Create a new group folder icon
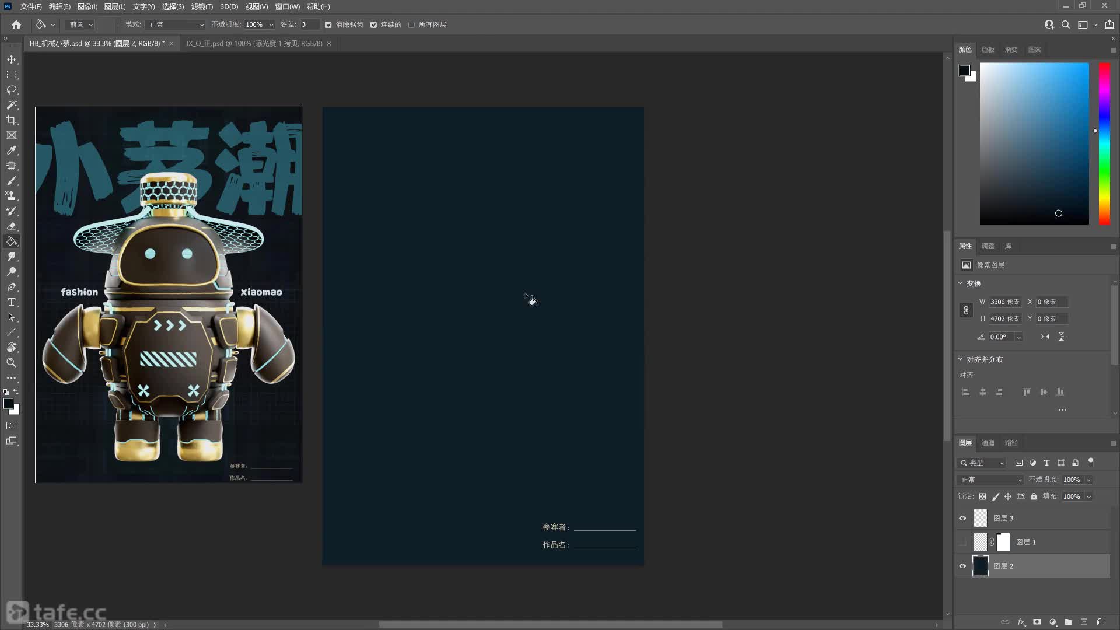Viewport: 1120px width, 630px height. click(x=1068, y=622)
